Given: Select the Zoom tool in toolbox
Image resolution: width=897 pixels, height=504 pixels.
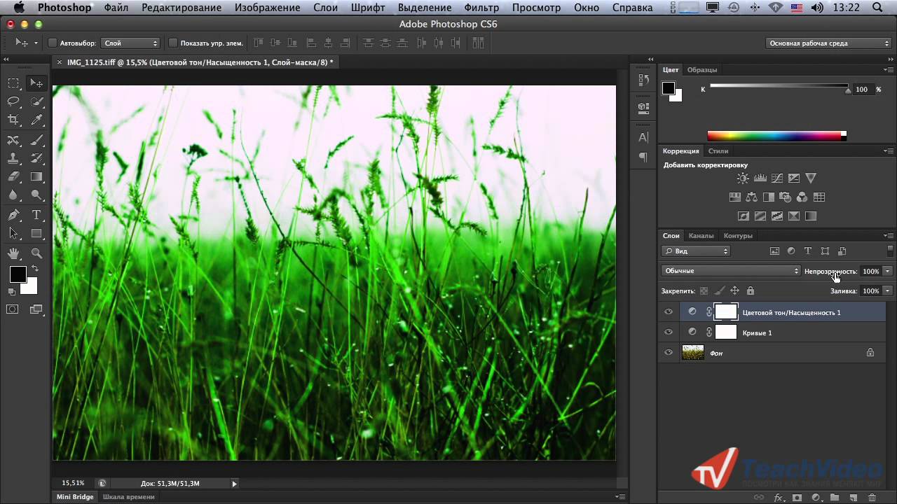Looking at the screenshot, I should [x=36, y=253].
